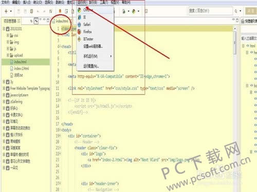The width and height of the screenshot is (257, 192).
Task: Choose the Chrome browser icon in Run menu
Action: [x=79, y=10]
